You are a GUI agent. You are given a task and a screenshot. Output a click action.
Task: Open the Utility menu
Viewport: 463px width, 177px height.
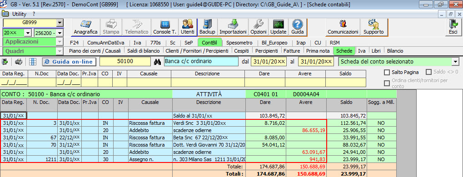point(19,14)
